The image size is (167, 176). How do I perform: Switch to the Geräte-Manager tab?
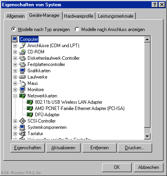coord(44,15)
